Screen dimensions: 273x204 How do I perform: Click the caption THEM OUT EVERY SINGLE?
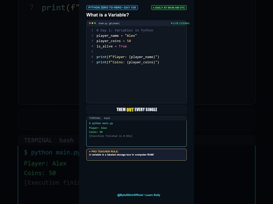pyautogui.click(x=136, y=110)
